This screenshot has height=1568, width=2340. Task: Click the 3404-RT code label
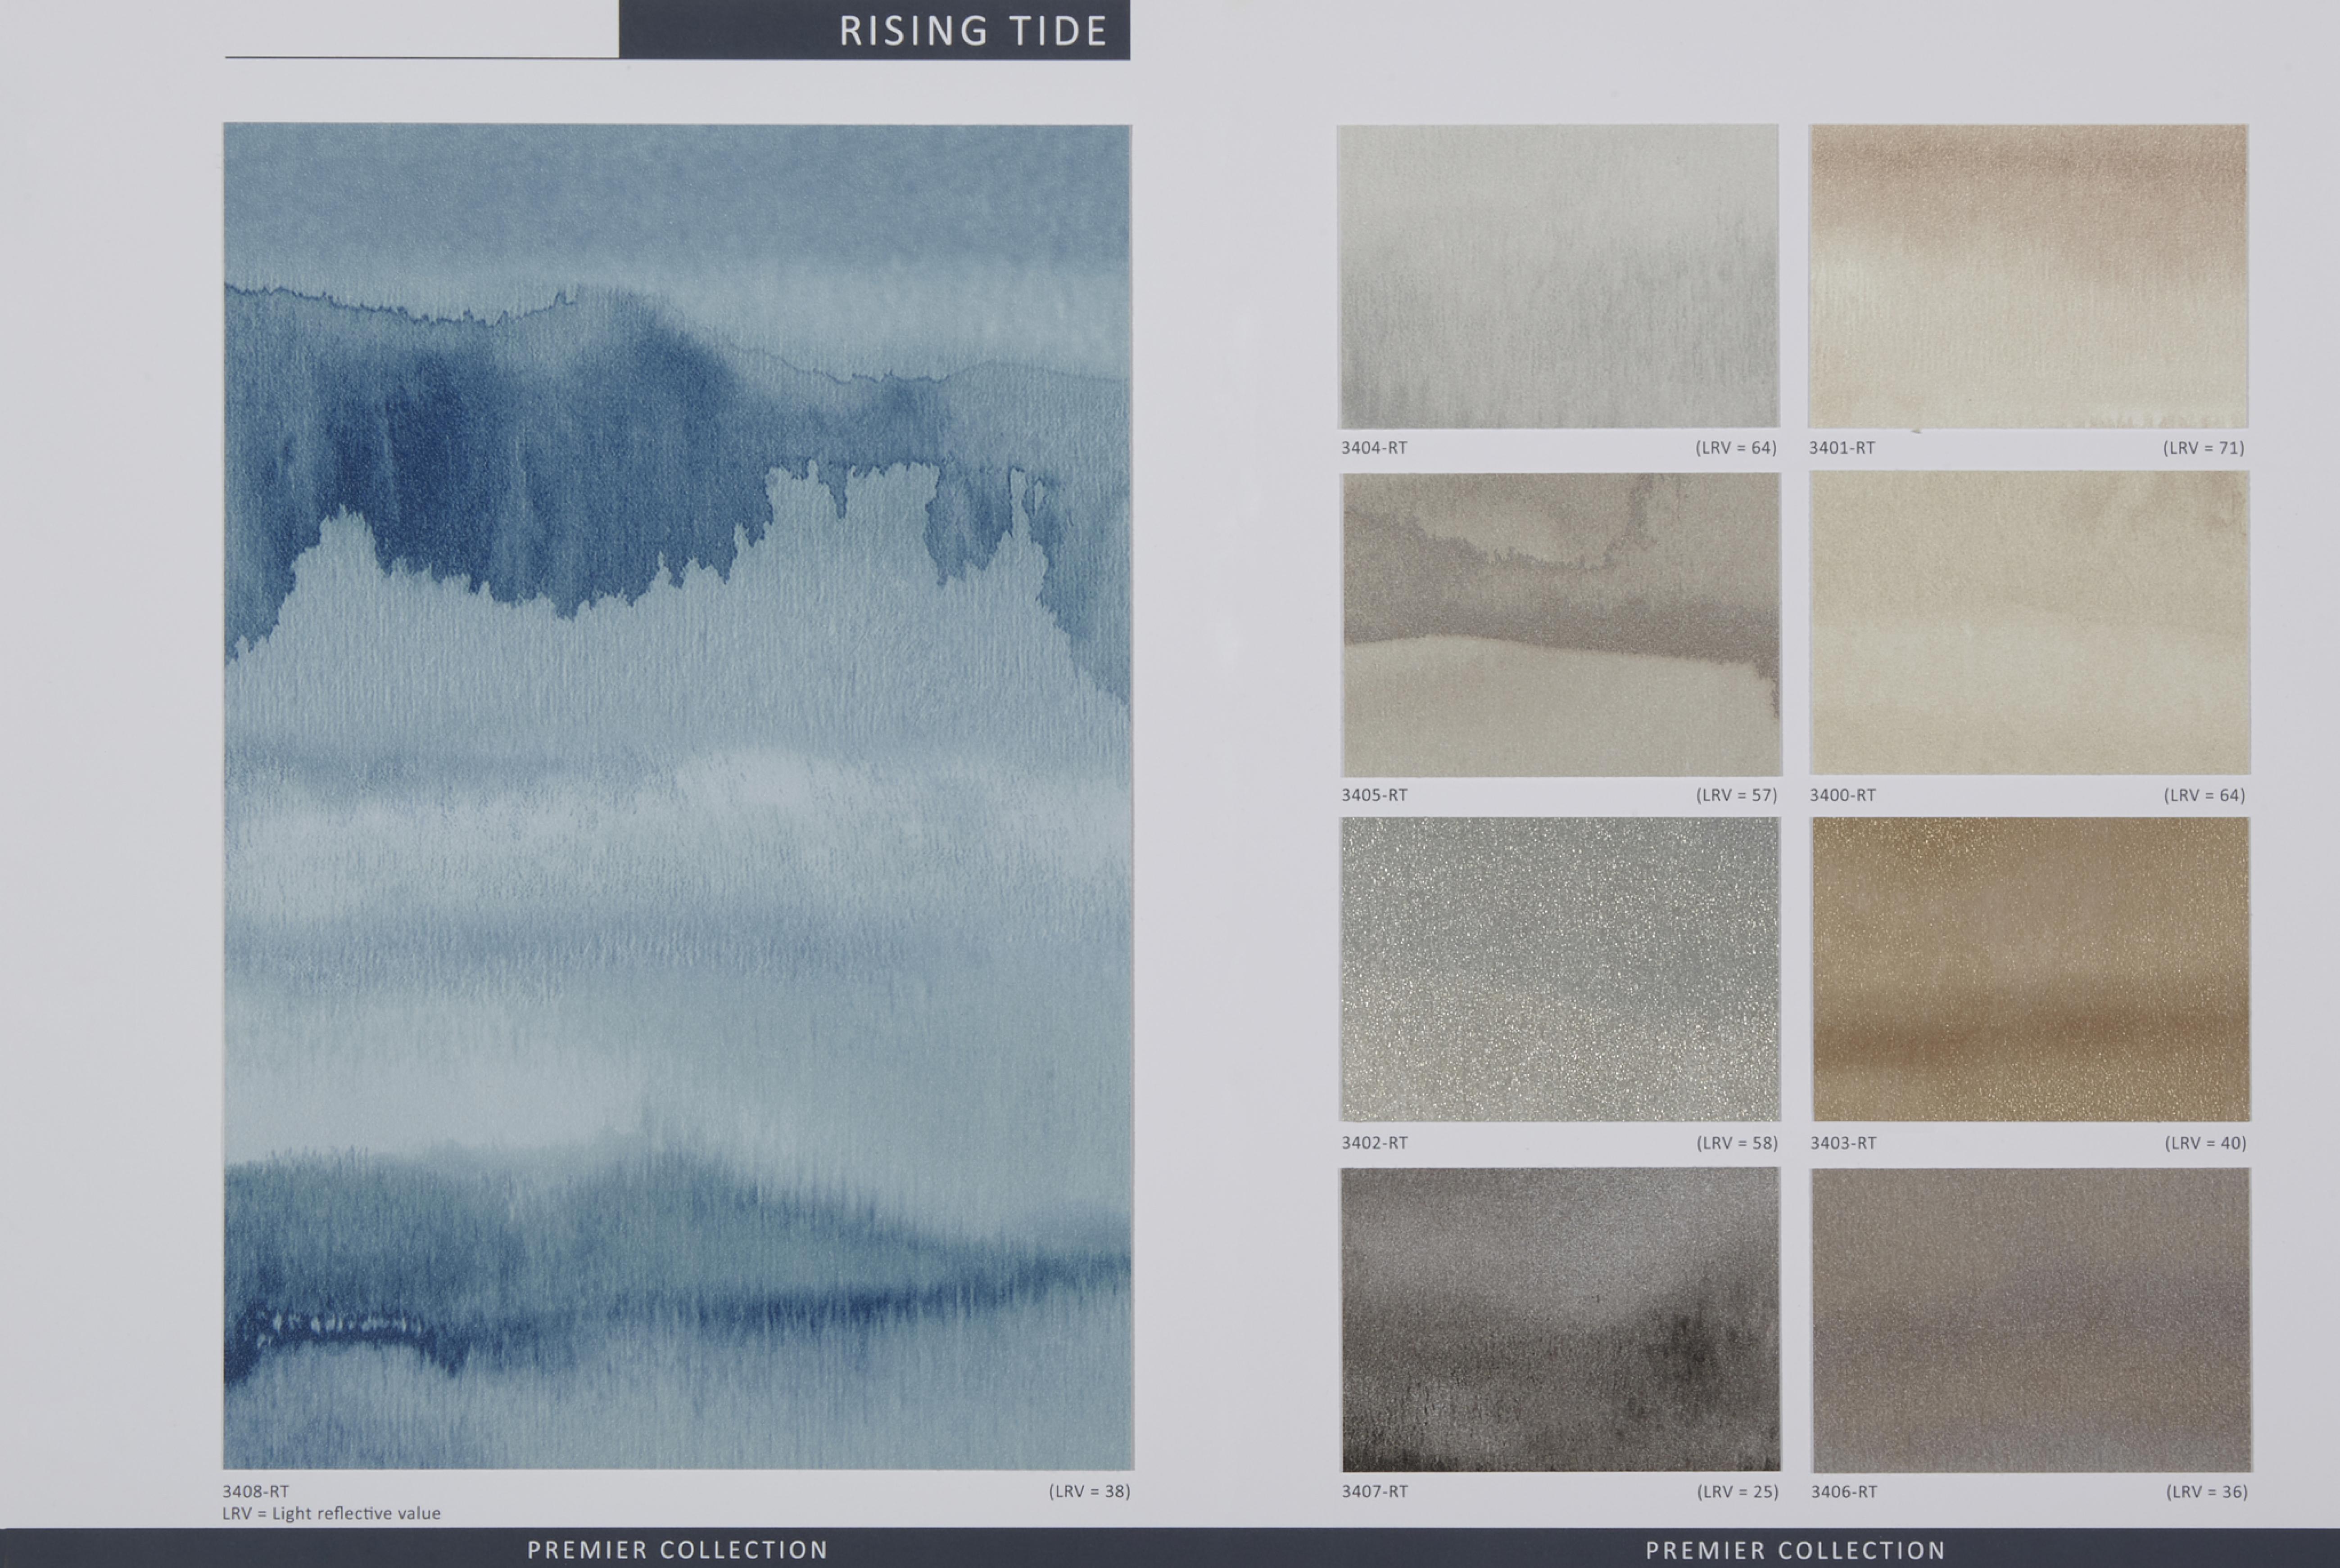1374,448
